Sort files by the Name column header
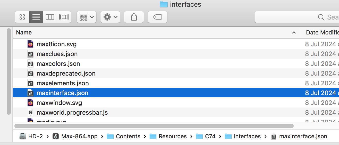Screen dimensions: 339x145 [x=24, y=32]
